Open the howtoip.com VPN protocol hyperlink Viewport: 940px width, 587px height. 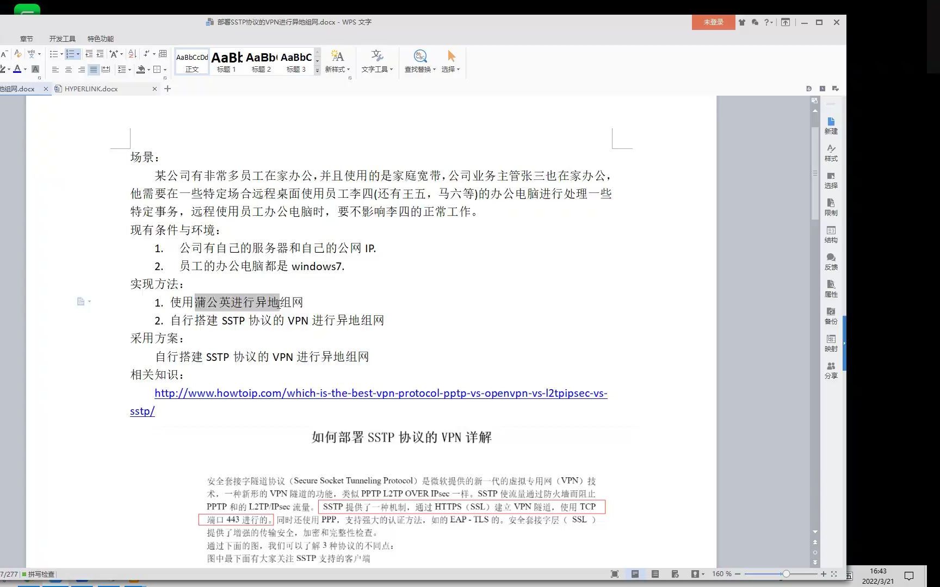(x=381, y=393)
